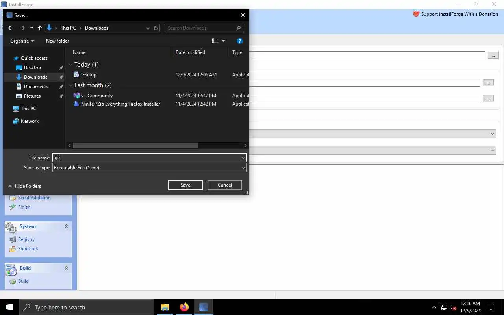Select the IFSetup file
The image size is (504, 315).
pyautogui.click(x=89, y=75)
